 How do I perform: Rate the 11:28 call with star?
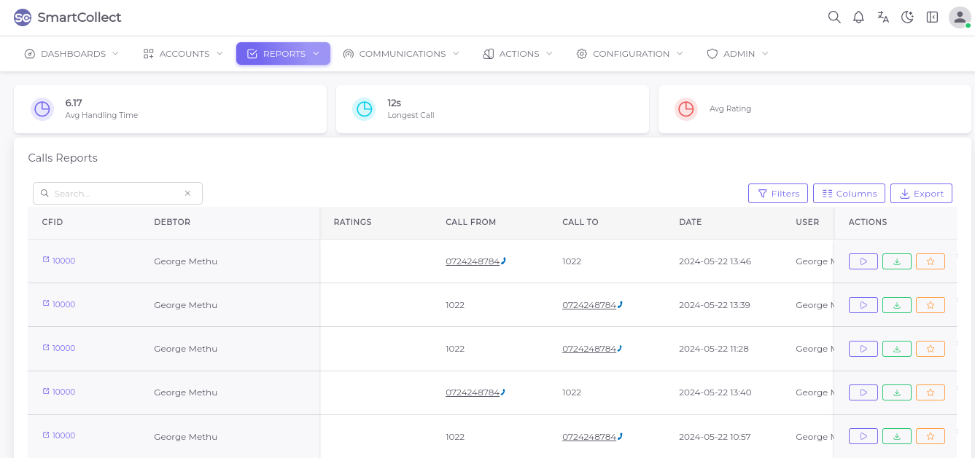931,349
